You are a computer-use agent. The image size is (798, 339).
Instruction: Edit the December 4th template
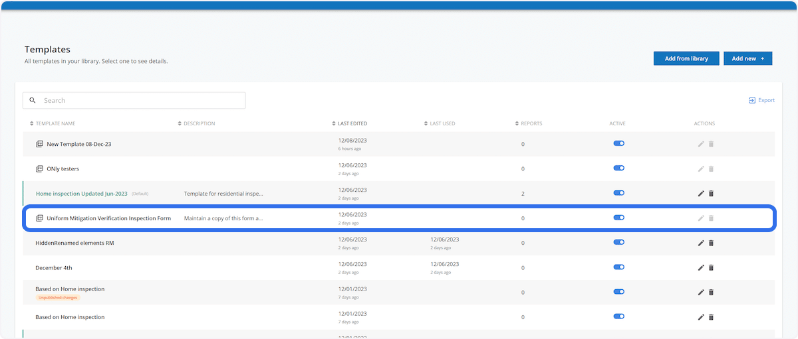pos(701,268)
